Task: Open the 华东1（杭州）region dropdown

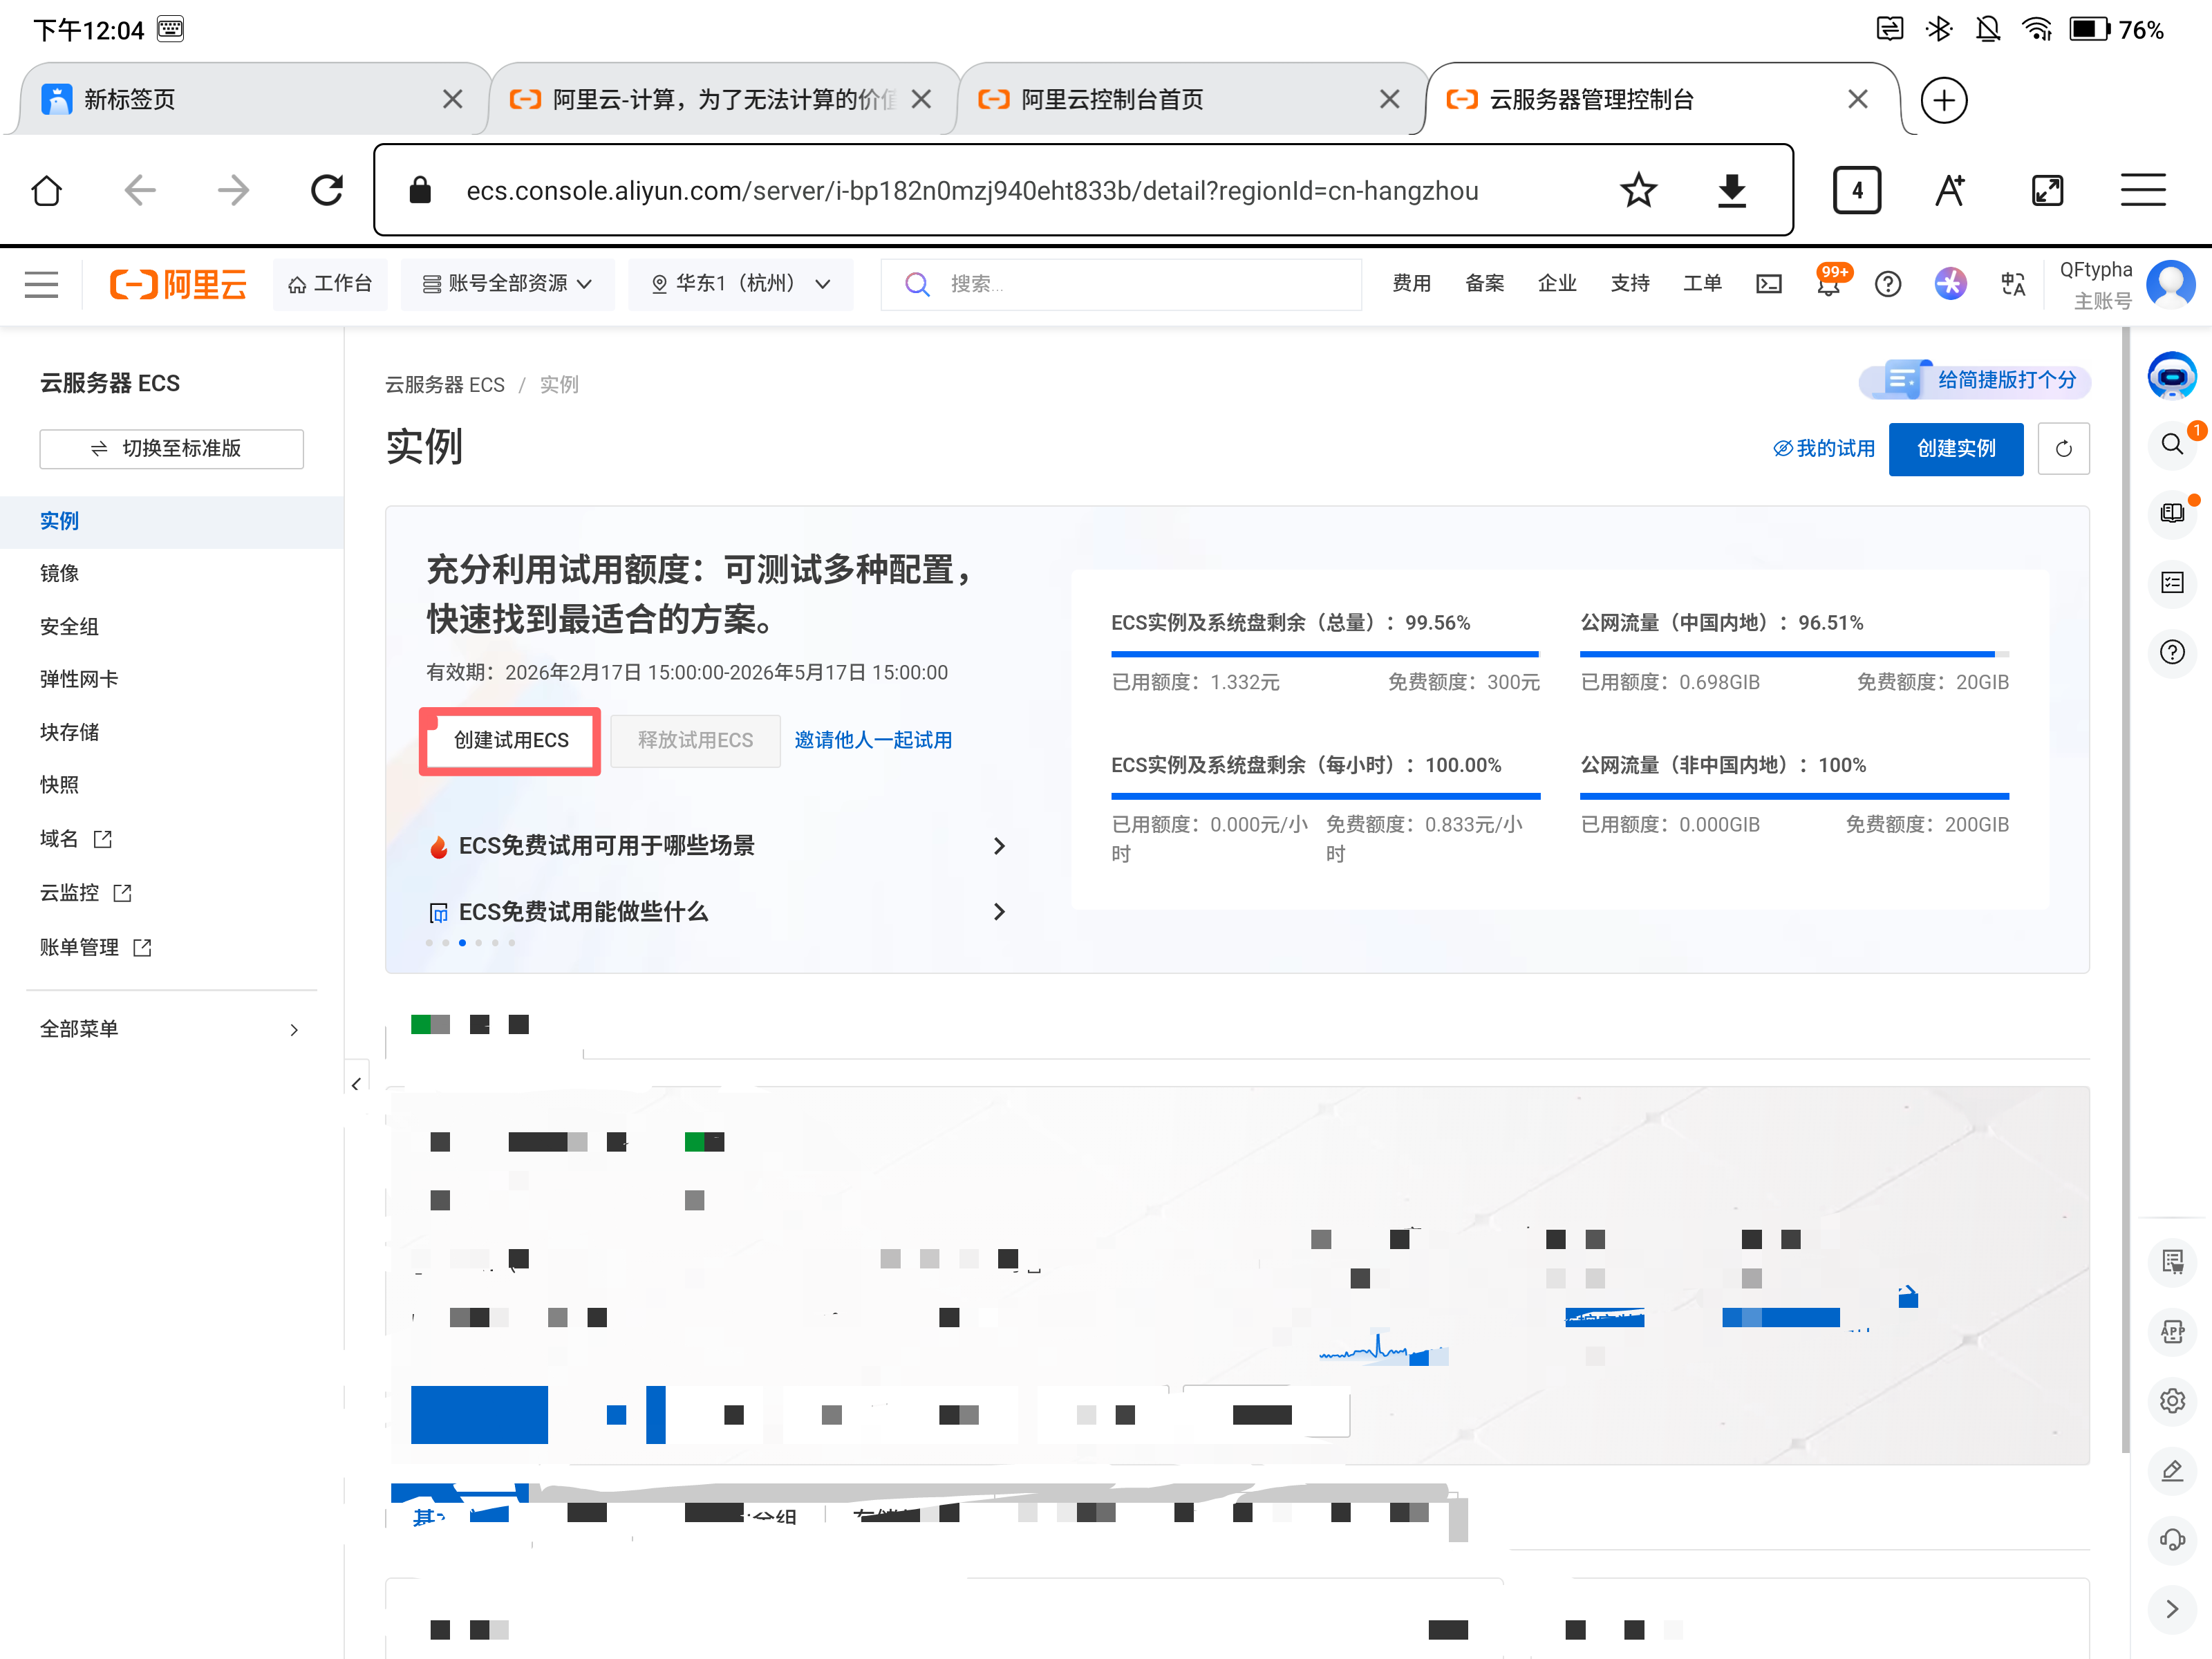Action: [740, 284]
